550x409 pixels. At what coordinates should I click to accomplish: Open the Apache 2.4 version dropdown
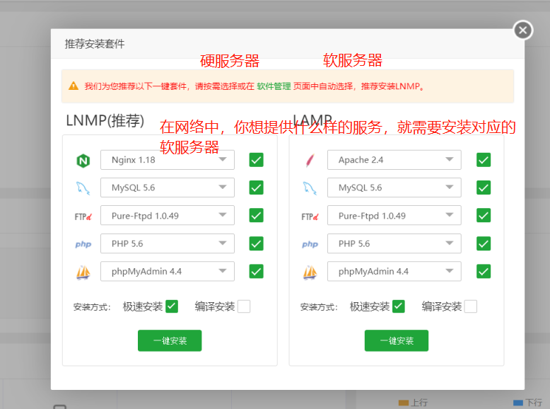tap(394, 160)
